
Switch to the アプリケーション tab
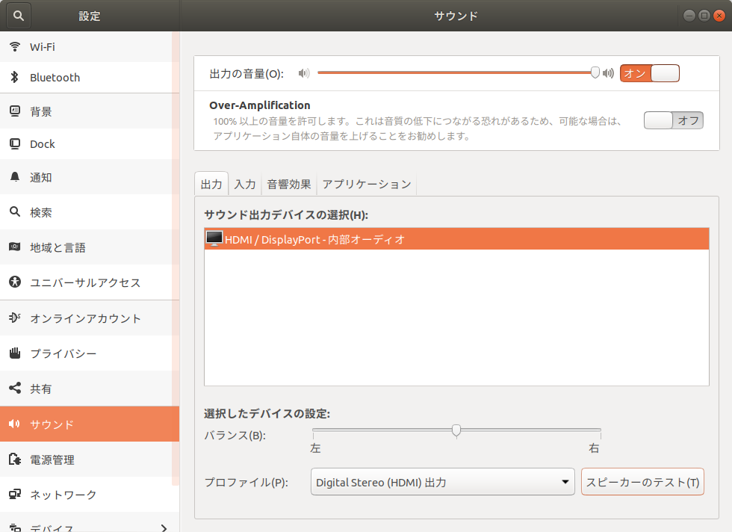pos(367,184)
